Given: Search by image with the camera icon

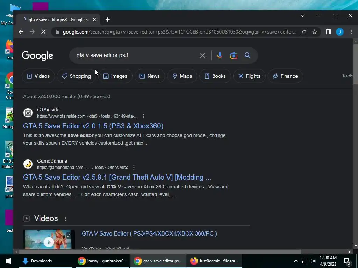Looking at the screenshot, I should click(x=234, y=55).
